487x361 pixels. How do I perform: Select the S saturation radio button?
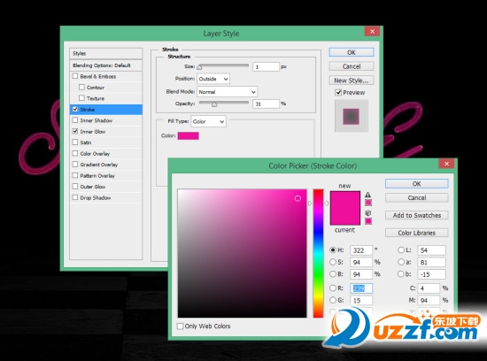pos(333,262)
